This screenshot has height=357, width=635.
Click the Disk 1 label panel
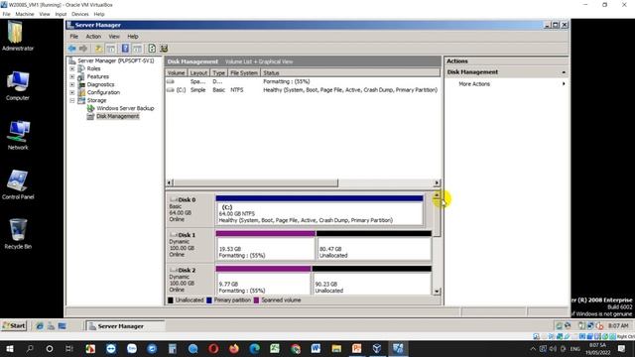click(x=190, y=245)
